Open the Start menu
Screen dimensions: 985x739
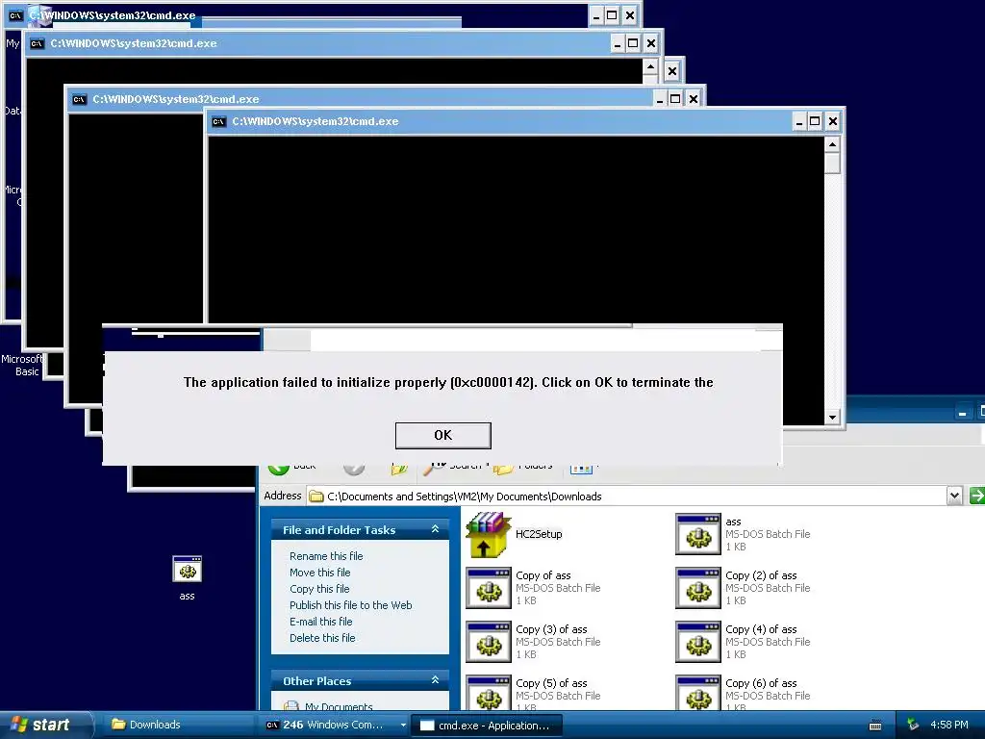pyautogui.click(x=45, y=725)
